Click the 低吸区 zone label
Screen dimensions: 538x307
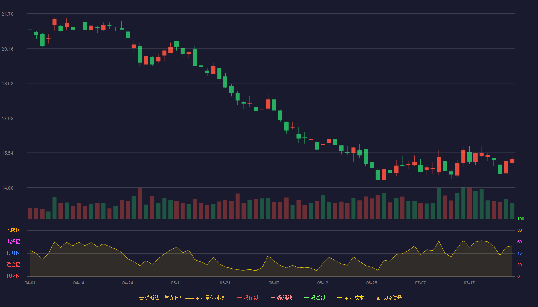point(13,276)
